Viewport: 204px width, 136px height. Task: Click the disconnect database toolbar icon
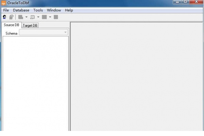pos(11,17)
